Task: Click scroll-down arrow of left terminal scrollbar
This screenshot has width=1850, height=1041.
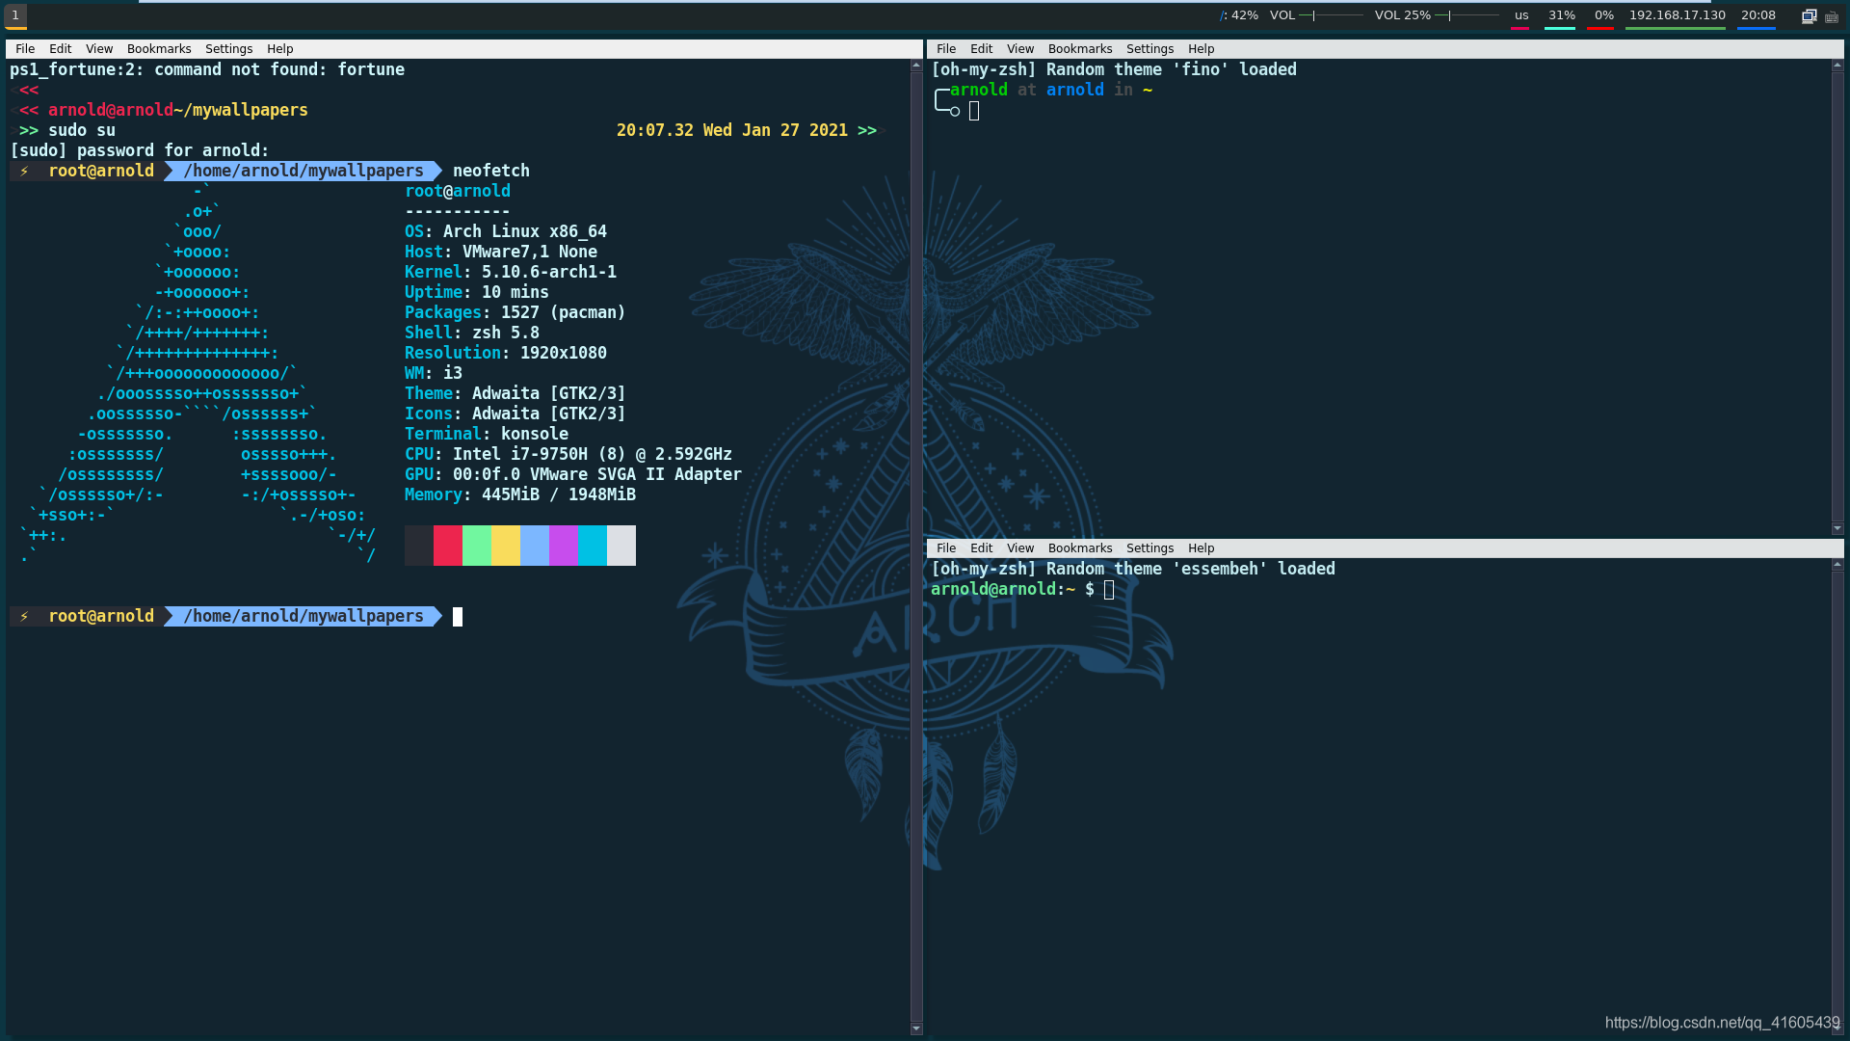Action: (x=916, y=1028)
